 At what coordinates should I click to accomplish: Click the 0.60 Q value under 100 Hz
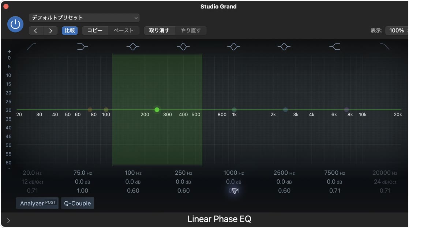(x=133, y=190)
